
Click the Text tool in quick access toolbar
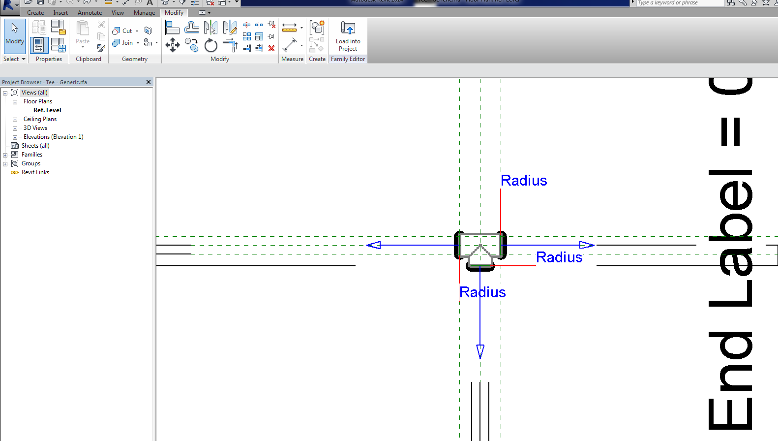click(150, 2)
